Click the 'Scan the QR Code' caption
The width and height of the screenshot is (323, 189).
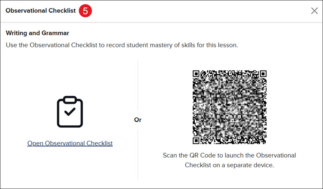point(229,160)
